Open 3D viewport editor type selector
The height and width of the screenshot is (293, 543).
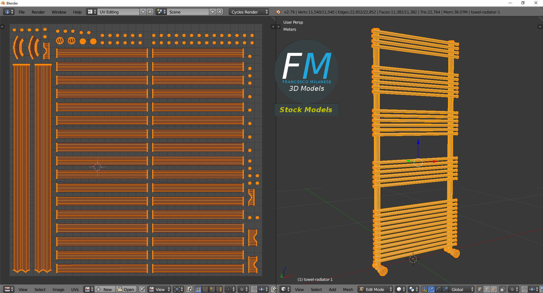click(285, 289)
